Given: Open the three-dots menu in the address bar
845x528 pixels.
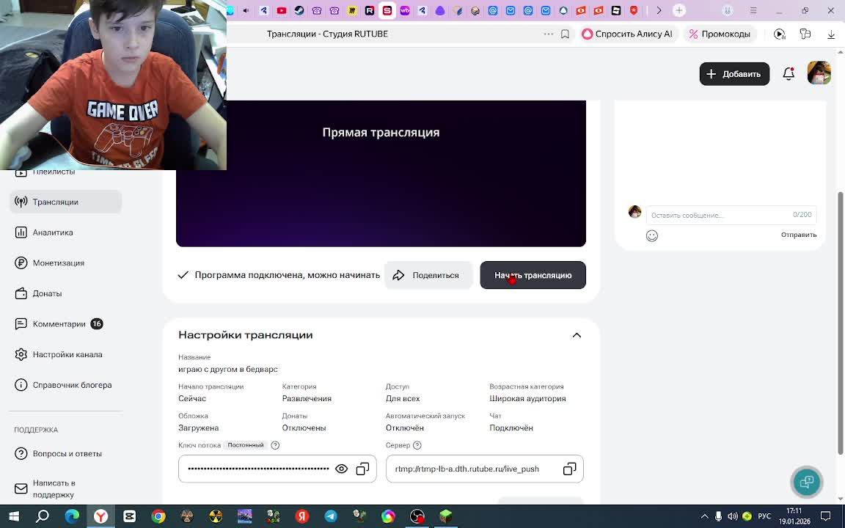Looking at the screenshot, I should click(x=549, y=34).
